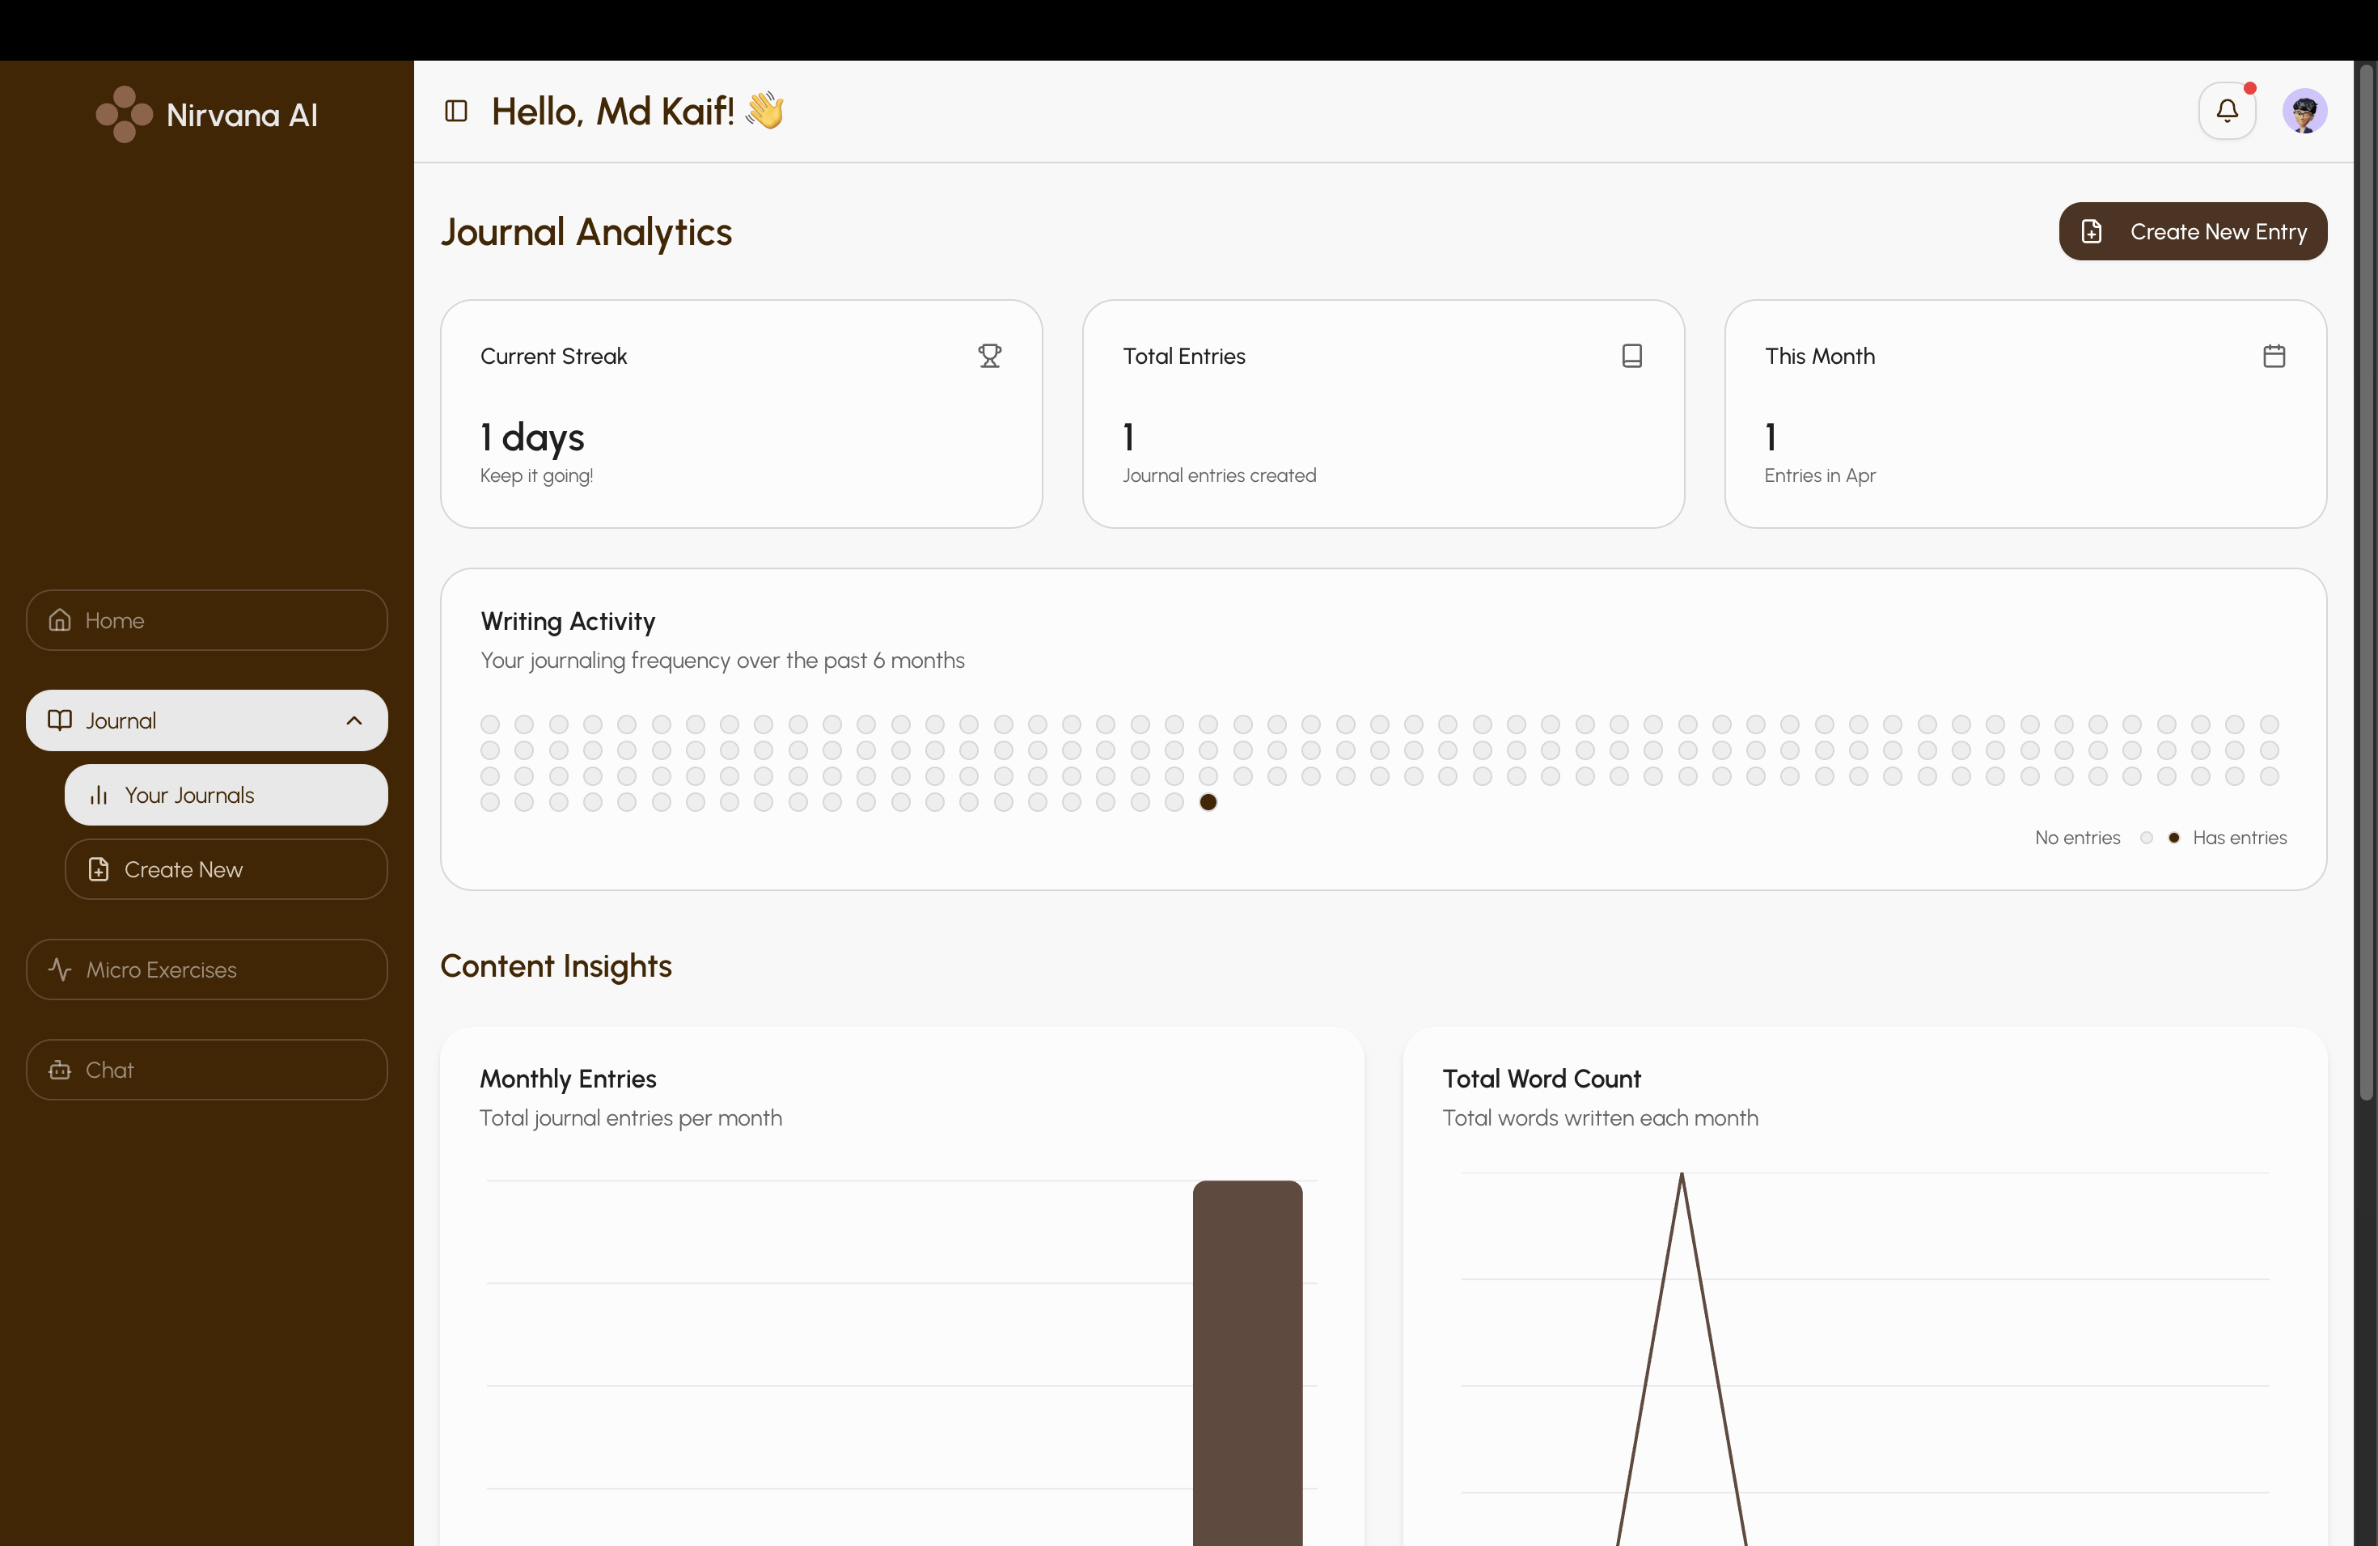The width and height of the screenshot is (2378, 1546).
Task: Click the Micro Exercises activity icon
Action: point(60,969)
